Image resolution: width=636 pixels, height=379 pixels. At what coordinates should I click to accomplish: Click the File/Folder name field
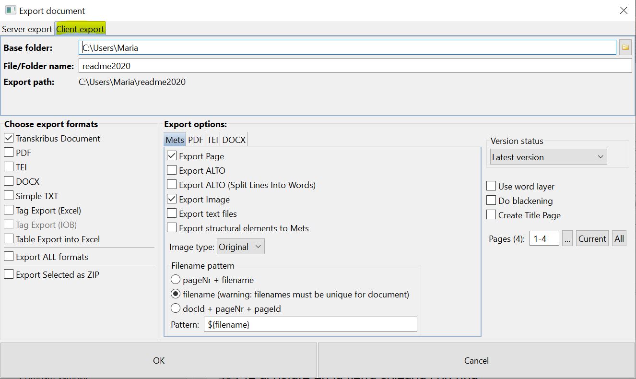coord(355,66)
